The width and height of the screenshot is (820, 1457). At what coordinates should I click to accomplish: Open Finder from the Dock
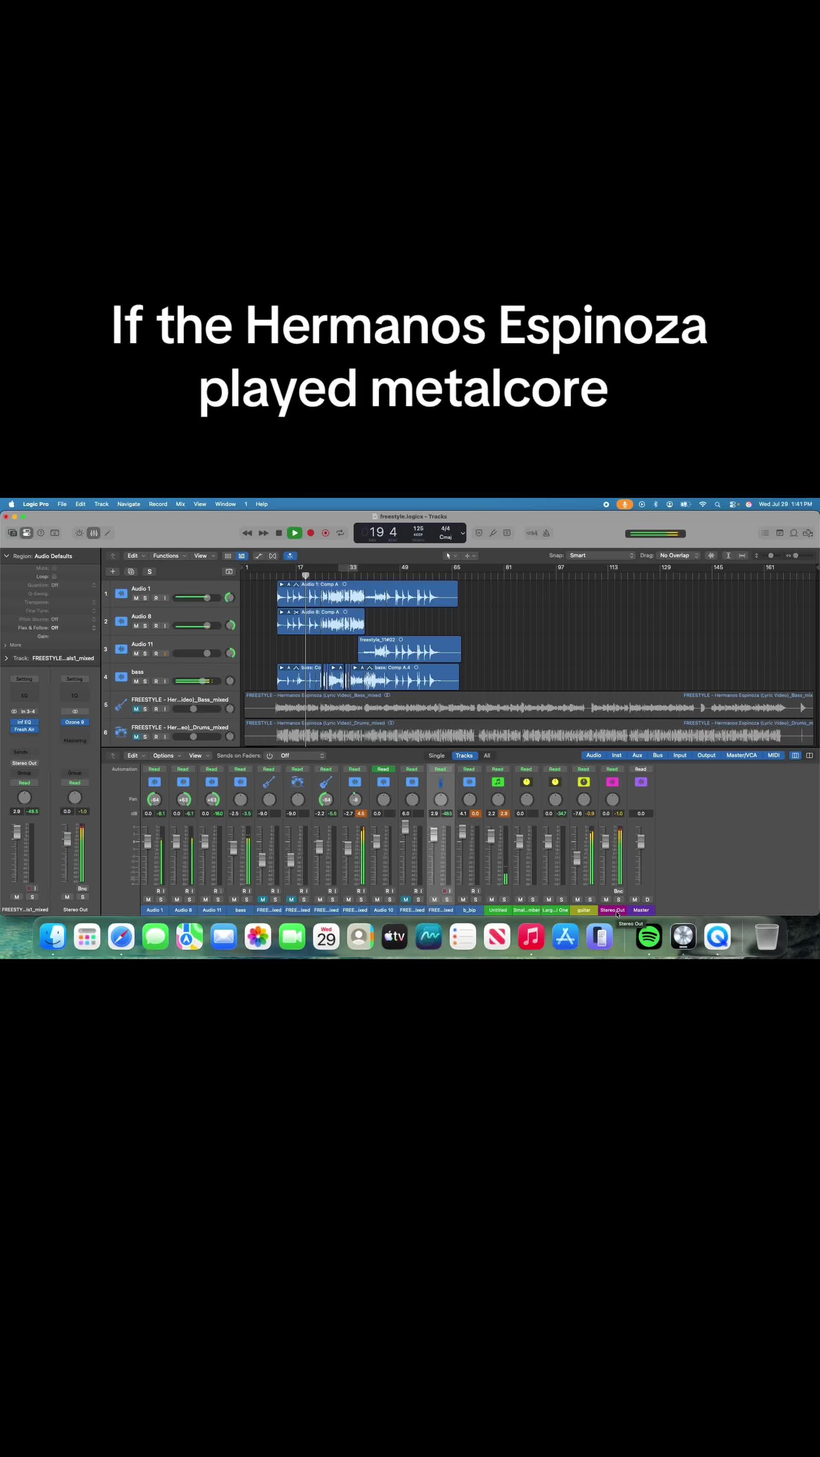[53, 937]
